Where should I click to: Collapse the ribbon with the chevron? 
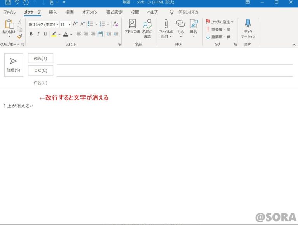pos(294,45)
